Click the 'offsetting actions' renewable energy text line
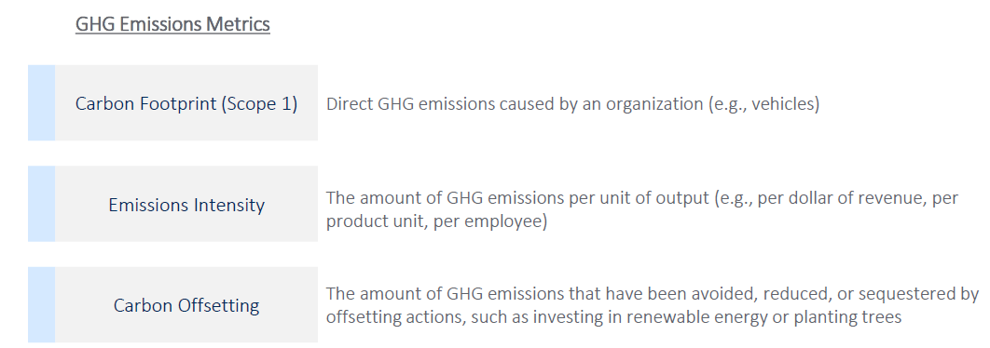 pyautogui.click(x=613, y=316)
